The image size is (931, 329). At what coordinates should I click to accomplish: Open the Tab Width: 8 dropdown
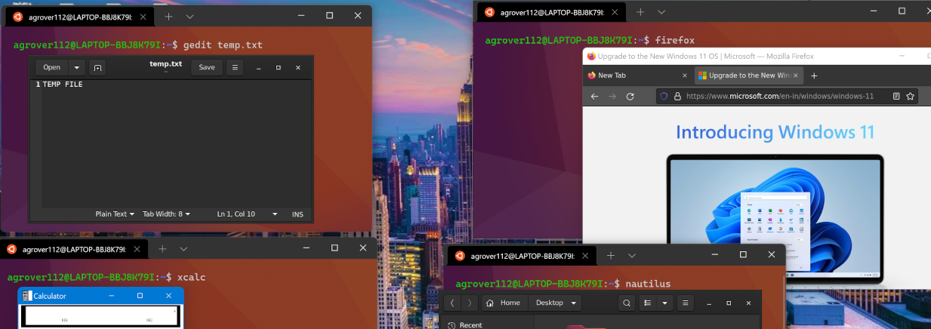coord(166,214)
